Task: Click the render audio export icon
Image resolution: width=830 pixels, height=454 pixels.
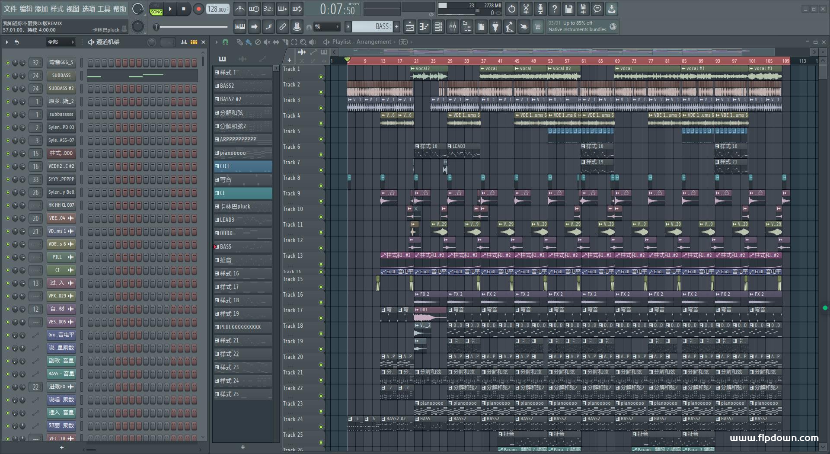Action: [x=583, y=9]
